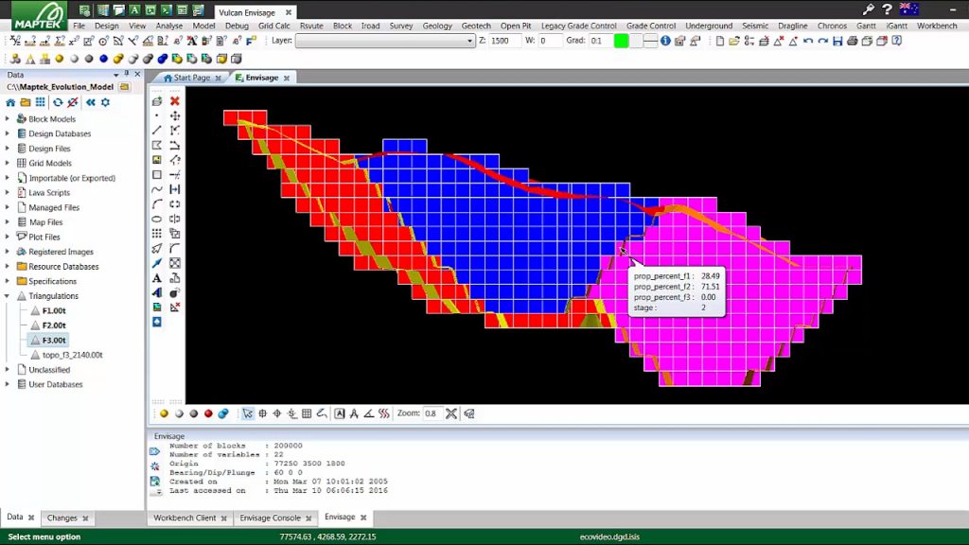The height and width of the screenshot is (545, 969).
Task: Click the Save (floppy disk) icon
Action: click(x=837, y=41)
